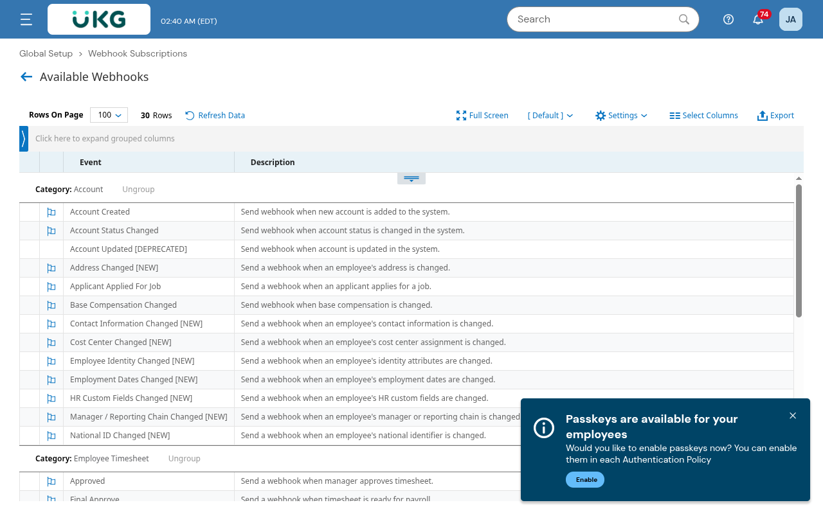This screenshot has height=514, width=823.
Task: Click flag icon for Approved timesheet row
Action: coord(51,481)
